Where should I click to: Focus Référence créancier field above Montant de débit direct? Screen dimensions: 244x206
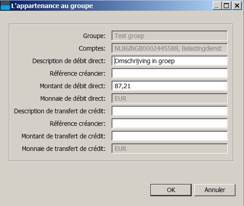point(170,73)
